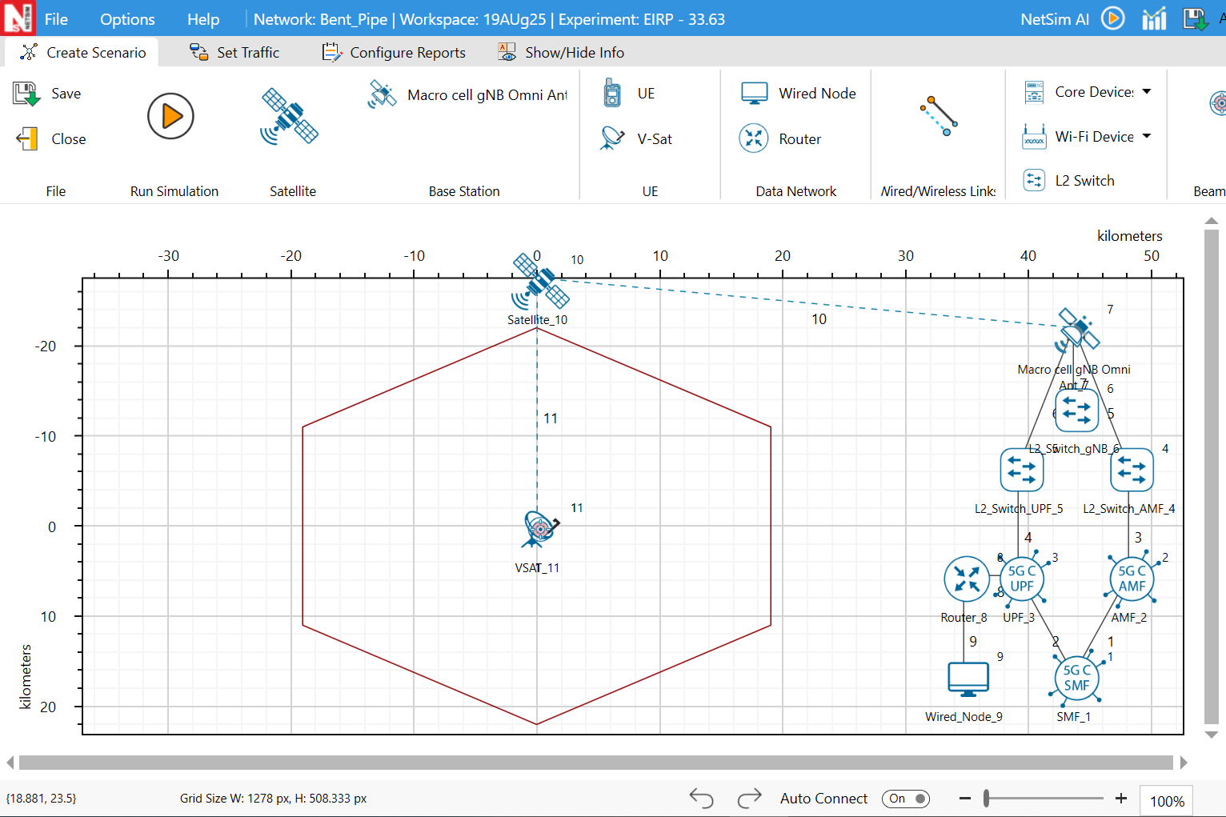The height and width of the screenshot is (817, 1226).
Task: Open the Options menu
Action: click(x=127, y=19)
